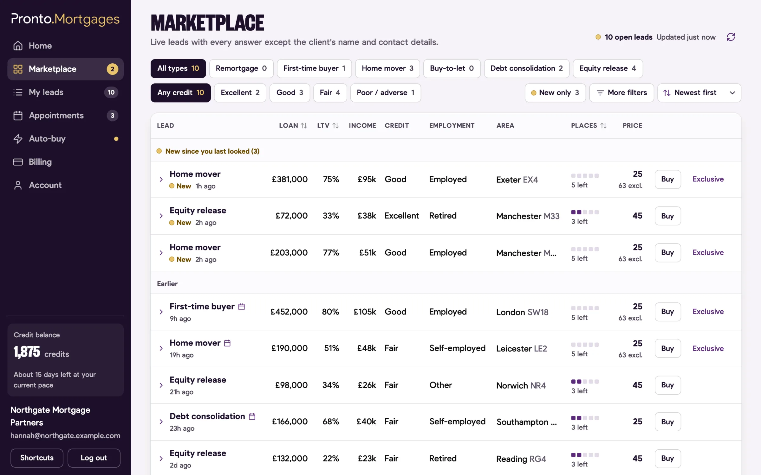
Task: Filter by Fair credit
Action: (x=330, y=93)
